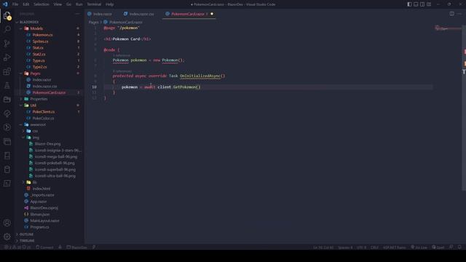466x262 pixels.
Task: Open the icons8 mega-ball png file
Action: click(56, 156)
